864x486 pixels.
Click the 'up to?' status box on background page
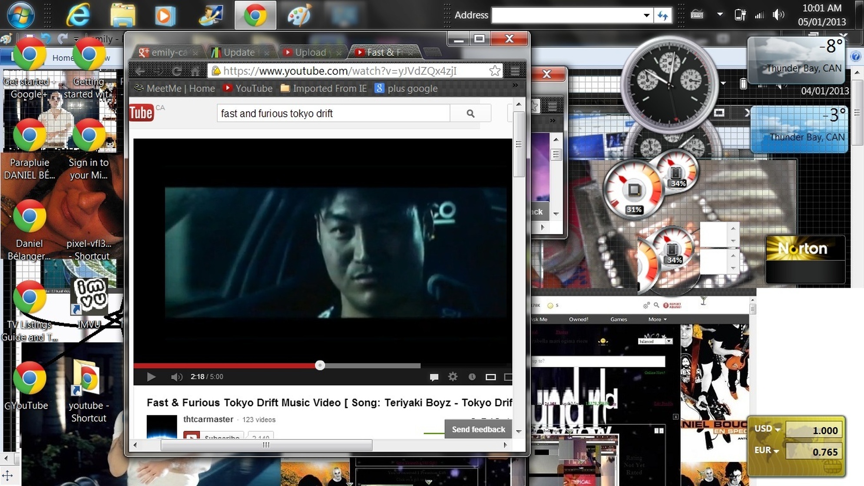pyautogui.click(x=598, y=361)
